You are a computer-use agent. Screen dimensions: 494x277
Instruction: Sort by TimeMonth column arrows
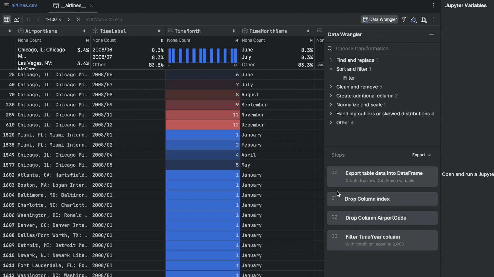pos(233,31)
